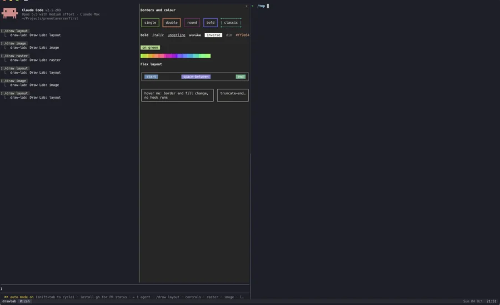
Task: Close the draw panel with the small x
Action: point(246,6)
